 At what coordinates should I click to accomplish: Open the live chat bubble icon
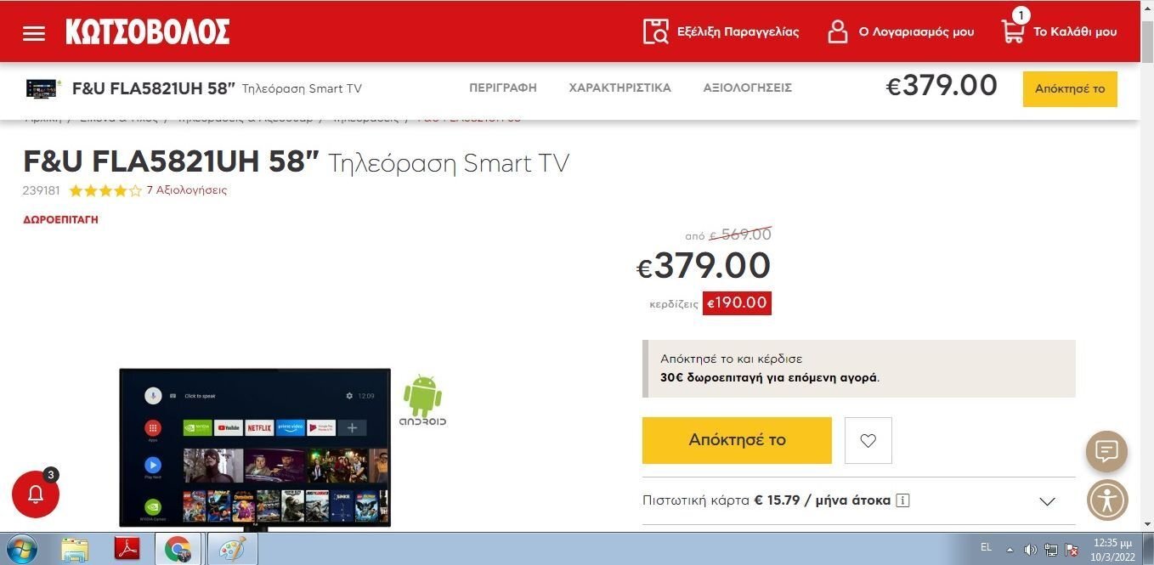pyautogui.click(x=1106, y=451)
